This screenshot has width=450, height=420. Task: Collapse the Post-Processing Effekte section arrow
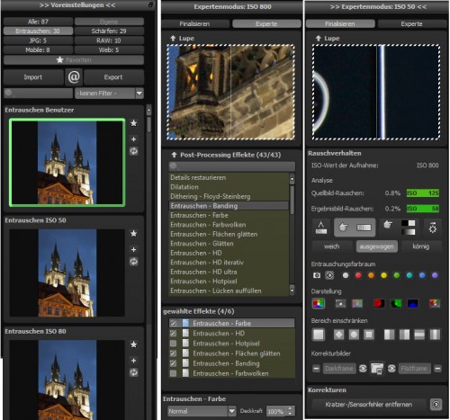tap(174, 155)
